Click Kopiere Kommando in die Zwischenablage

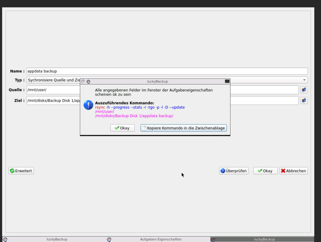point(183,128)
